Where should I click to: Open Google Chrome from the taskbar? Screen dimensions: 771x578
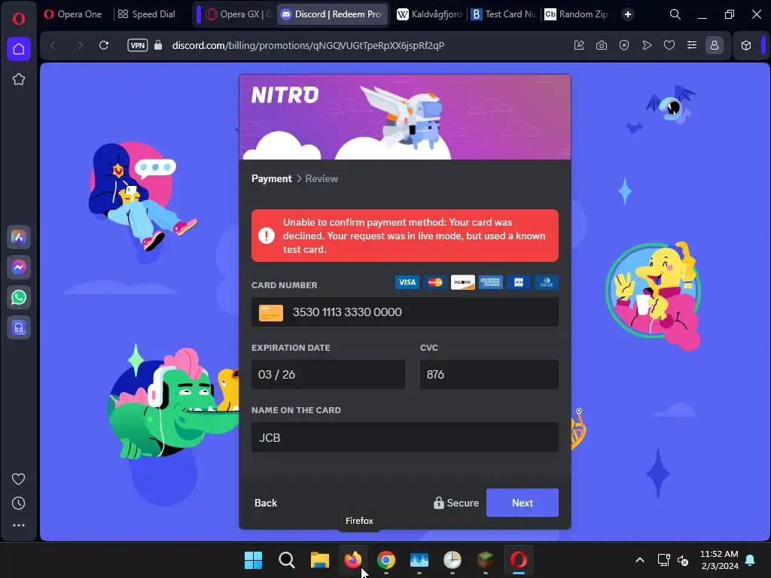(386, 560)
